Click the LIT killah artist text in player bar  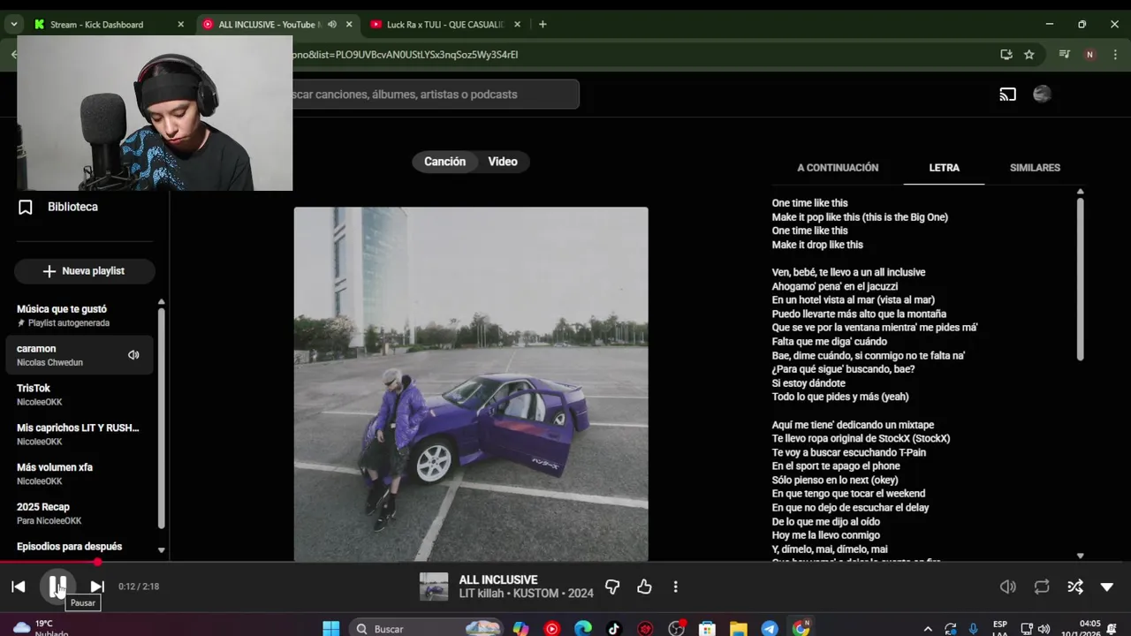[482, 594]
